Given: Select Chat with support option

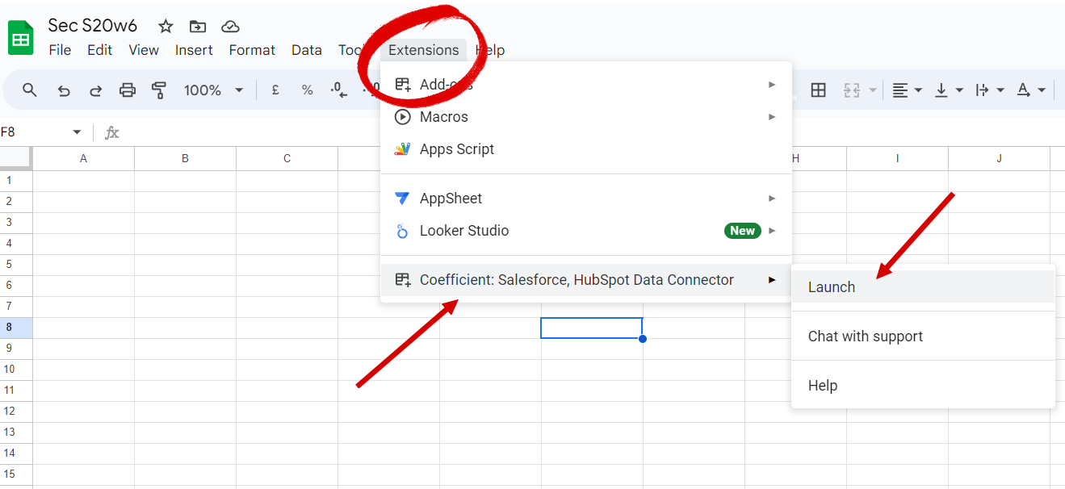Looking at the screenshot, I should pos(865,336).
